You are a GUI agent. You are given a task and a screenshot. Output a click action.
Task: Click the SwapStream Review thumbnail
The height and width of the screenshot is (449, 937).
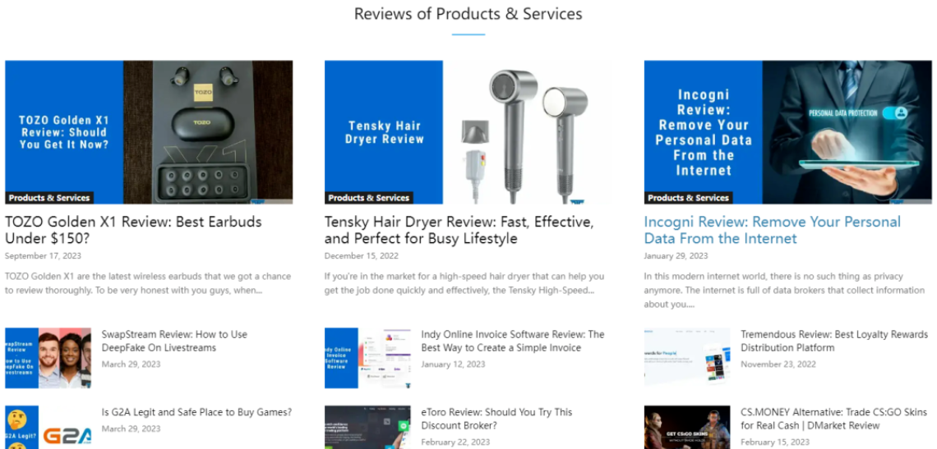tap(48, 358)
